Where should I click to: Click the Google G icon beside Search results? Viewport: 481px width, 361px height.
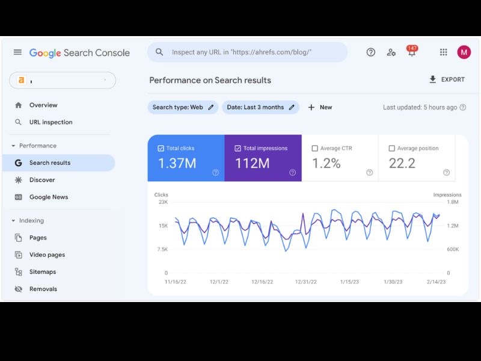[19, 162]
